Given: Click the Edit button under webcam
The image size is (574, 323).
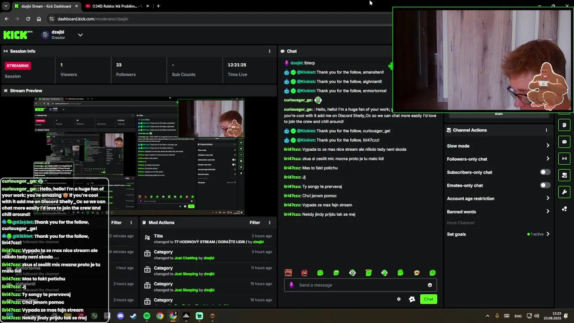Looking at the screenshot, I should tap(499, 114).
